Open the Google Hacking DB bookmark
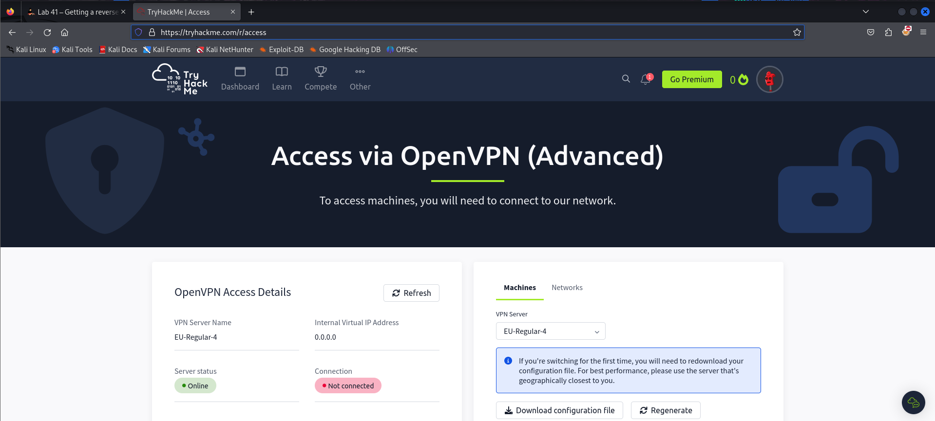The width and height of the screenshot is (935, 421). [345, 50]
